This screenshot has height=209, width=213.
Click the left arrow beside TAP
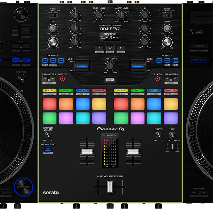tap(99, 48)
